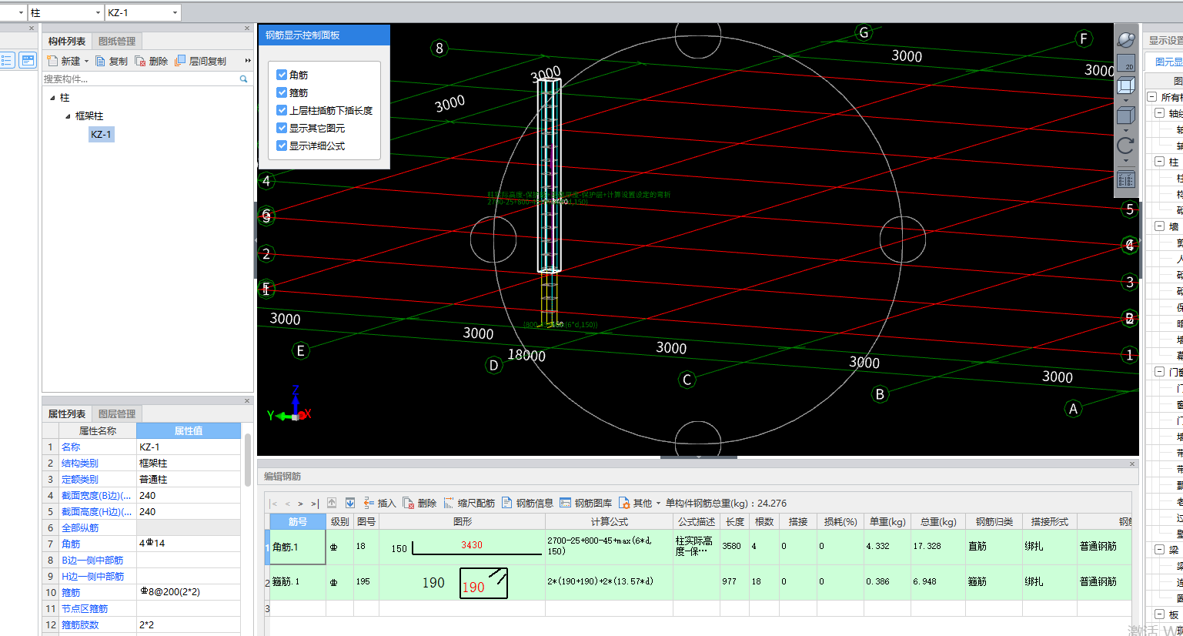
Task: Uncheck the 角筋 checkbox
Action: (x=282, y=75)
